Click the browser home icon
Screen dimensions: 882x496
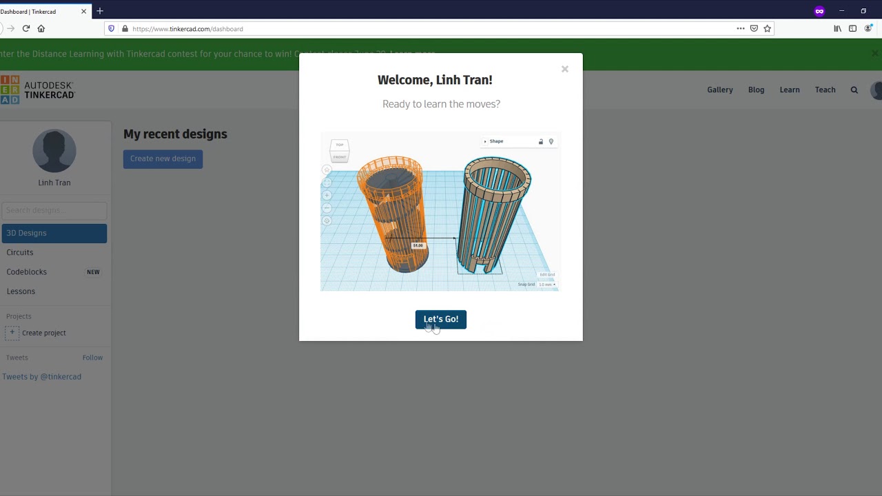coord(41,29)
